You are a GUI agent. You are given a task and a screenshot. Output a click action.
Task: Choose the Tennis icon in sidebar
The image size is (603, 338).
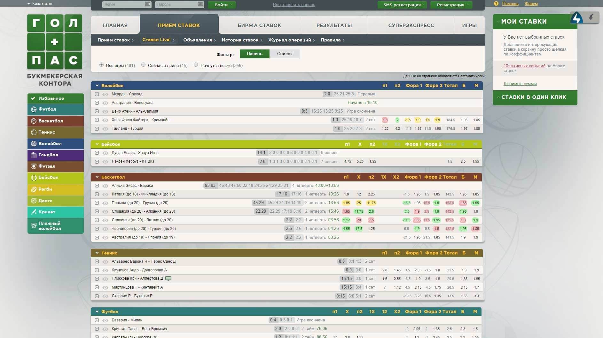[x=34, y=132]
